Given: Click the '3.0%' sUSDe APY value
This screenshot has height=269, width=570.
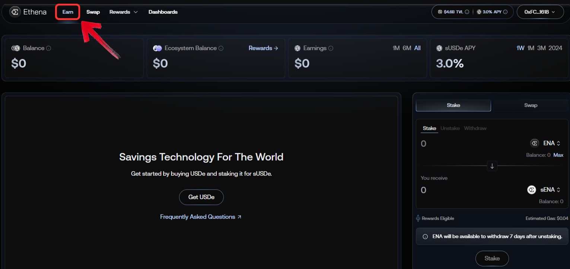Looking at the screenshot, I should [450, 64].
